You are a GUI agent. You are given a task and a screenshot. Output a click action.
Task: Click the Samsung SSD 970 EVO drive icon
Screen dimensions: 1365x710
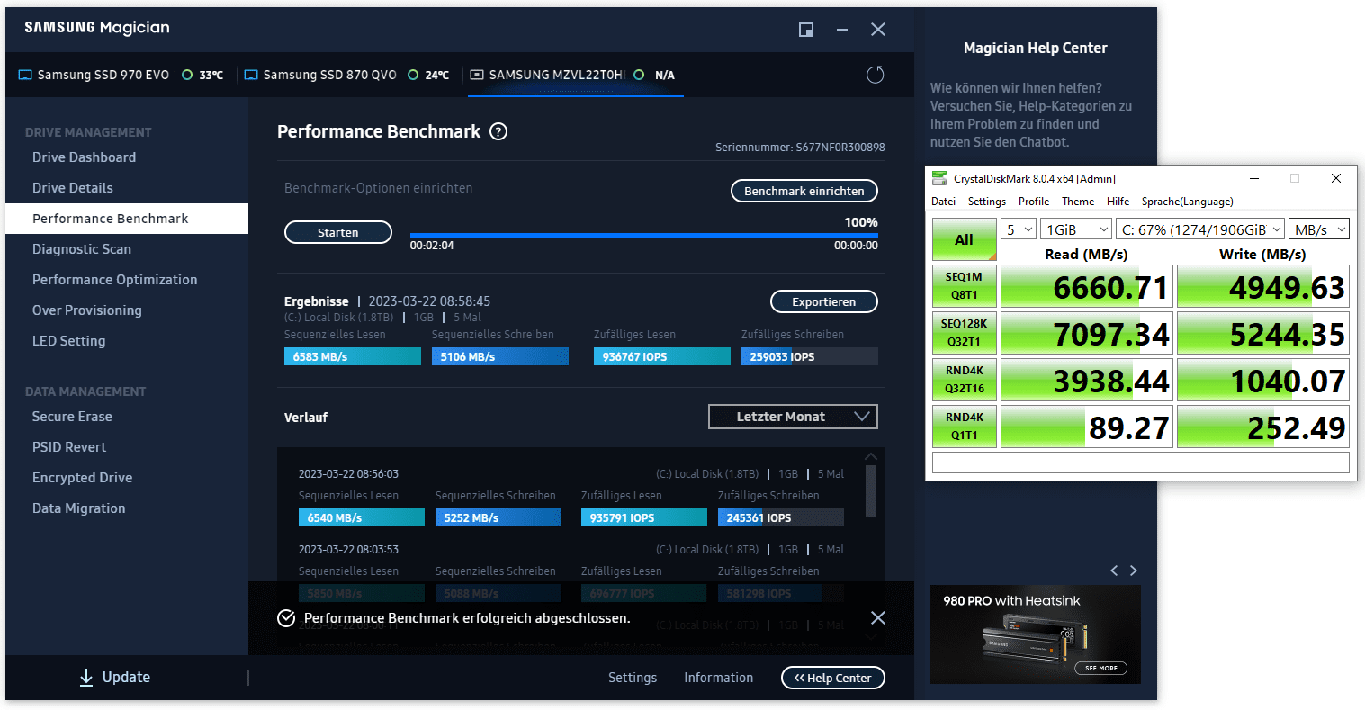pyautogui.click(x=25, y=75)
